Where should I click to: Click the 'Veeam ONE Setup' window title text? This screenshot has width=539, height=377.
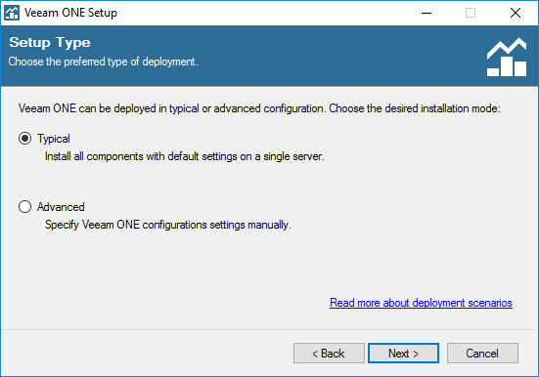click(x=70, y=13)
